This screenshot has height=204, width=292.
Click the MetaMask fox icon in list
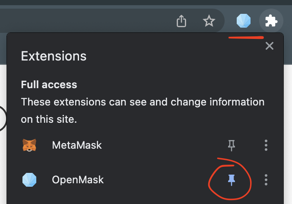[x=29, y=145]
